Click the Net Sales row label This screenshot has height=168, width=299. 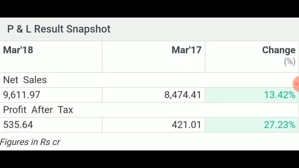pyautogui.click(x=25, y=80)
